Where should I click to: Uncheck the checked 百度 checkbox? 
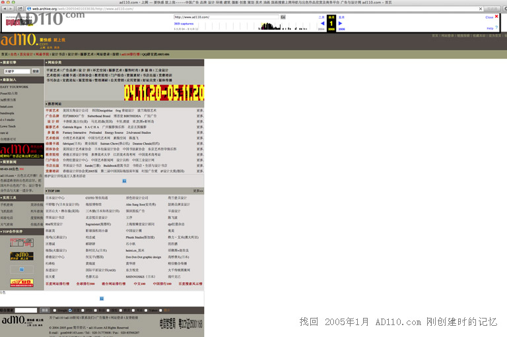pos(70,310)
